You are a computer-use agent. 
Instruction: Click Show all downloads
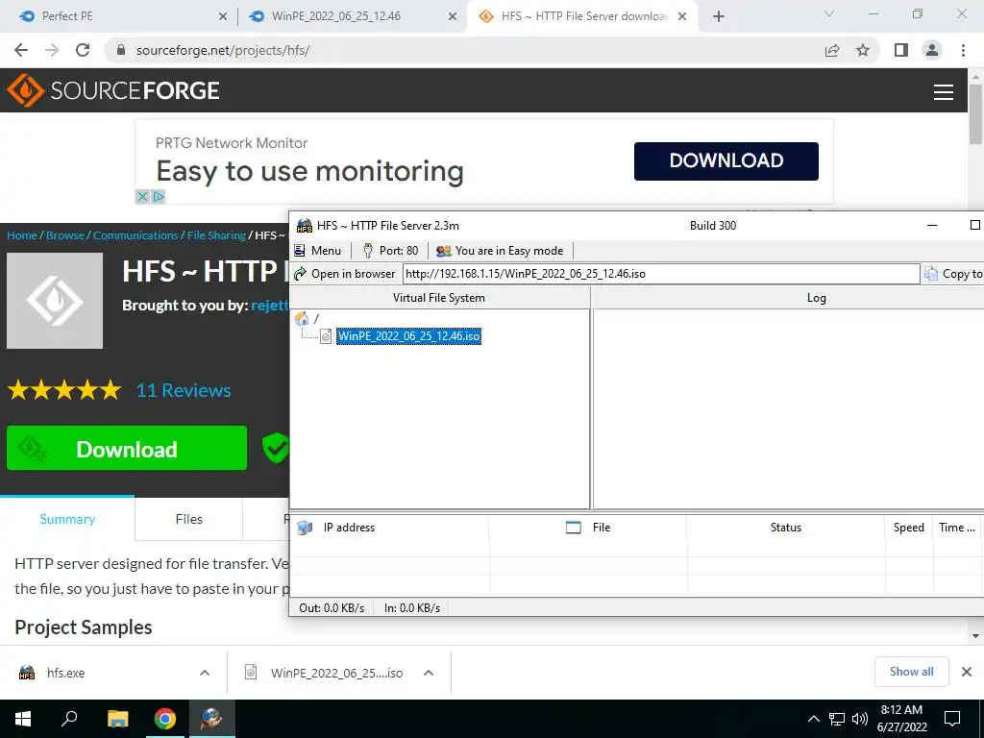911,672
